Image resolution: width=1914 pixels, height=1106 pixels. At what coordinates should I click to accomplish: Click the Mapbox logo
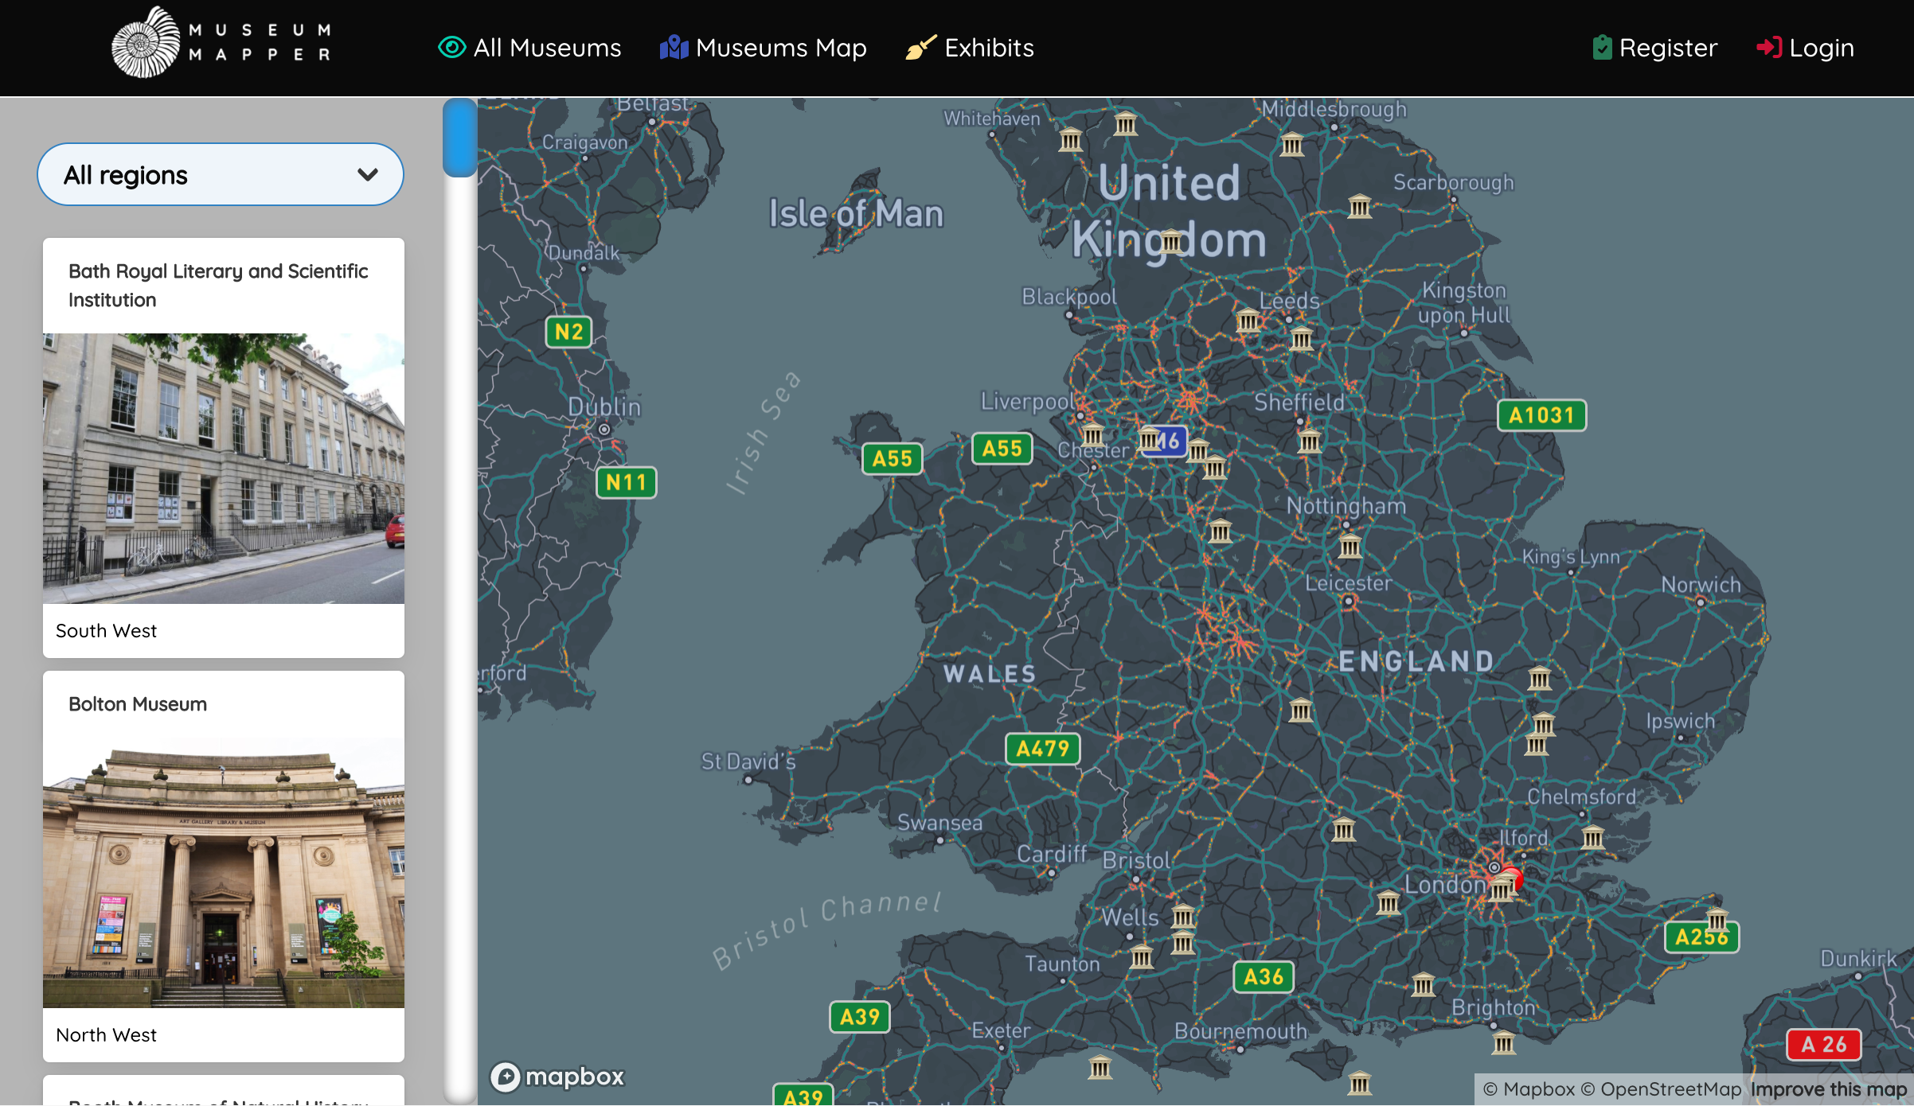click(x=557, y=1077)
